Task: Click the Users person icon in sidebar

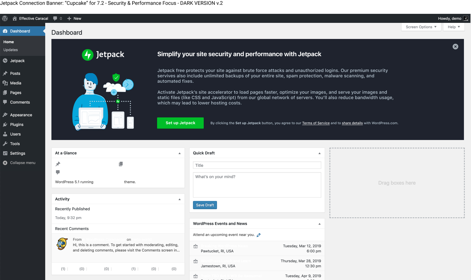Action: [x=5, y=134]
